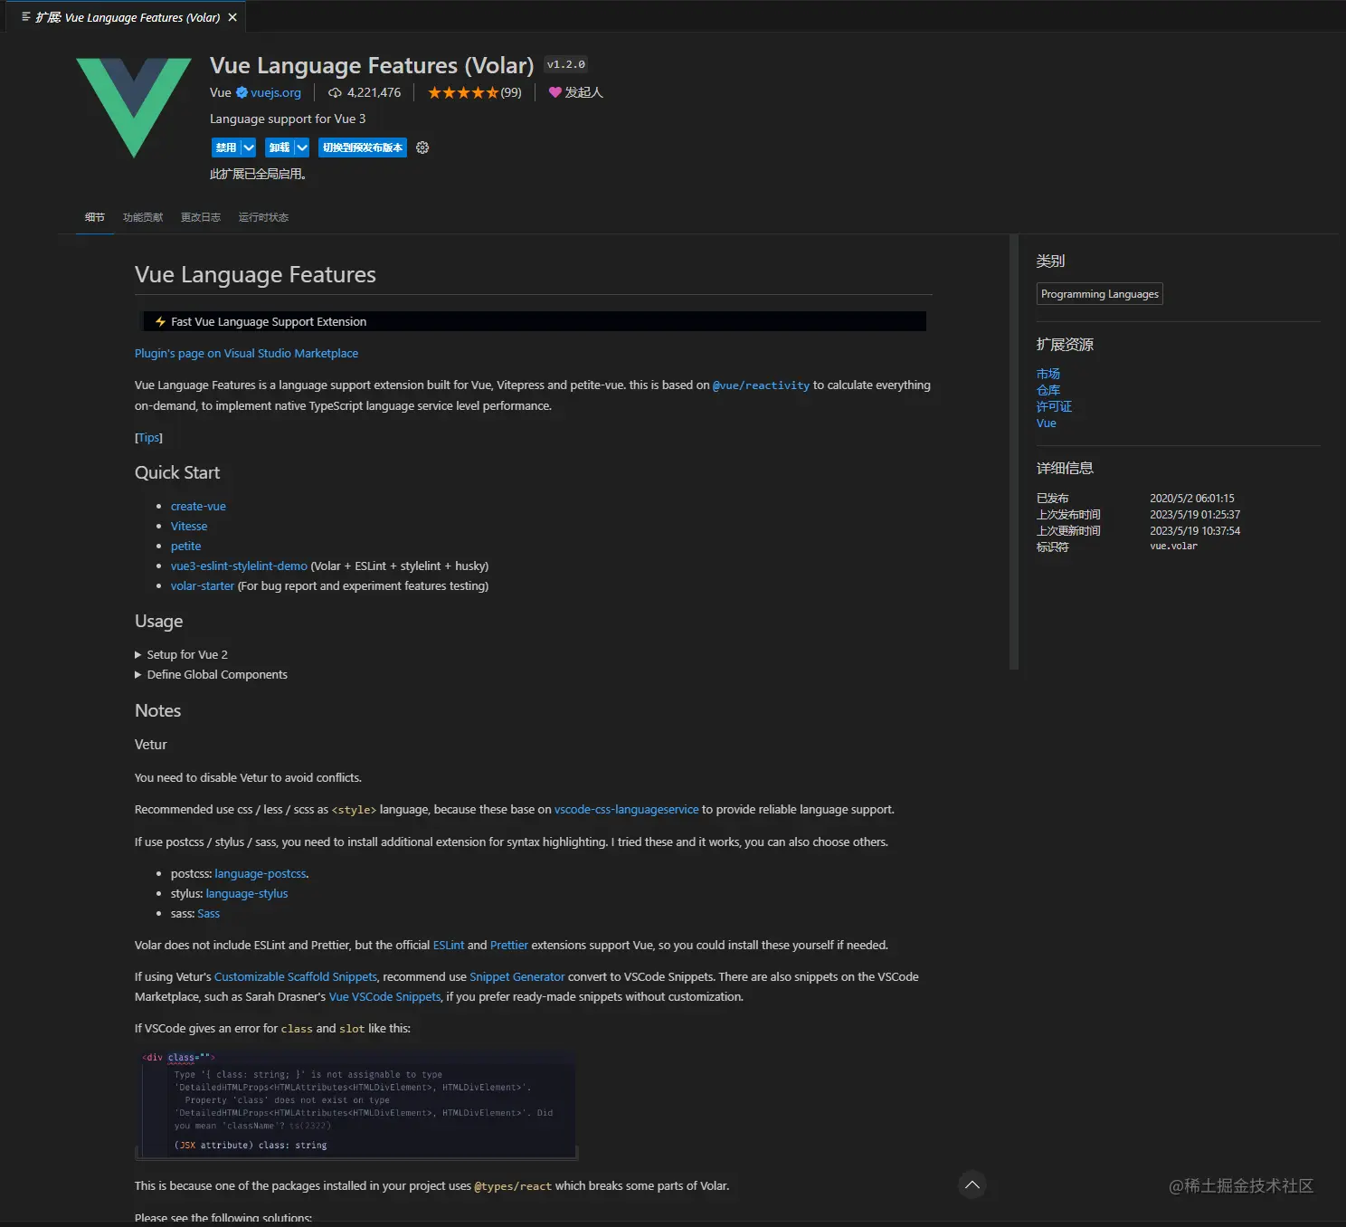Click the five-star rating icons
The image size is (1346, 1227).
coord(462,92)
